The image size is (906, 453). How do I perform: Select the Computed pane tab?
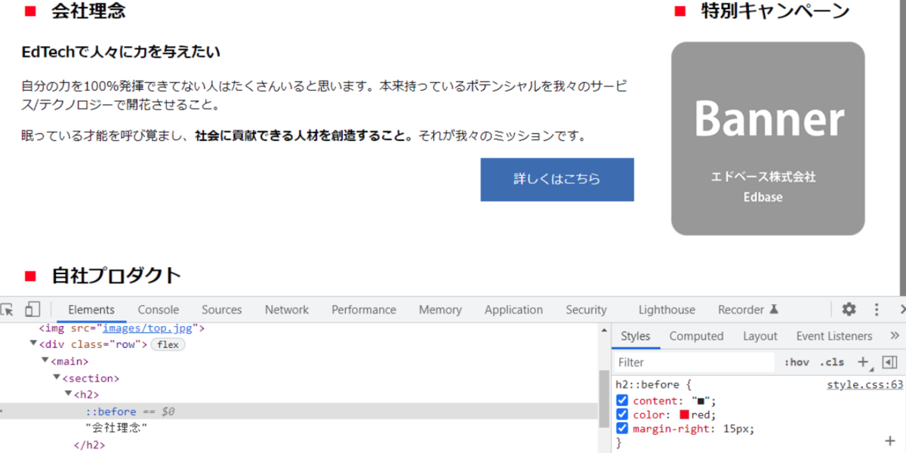click(696, 336)
